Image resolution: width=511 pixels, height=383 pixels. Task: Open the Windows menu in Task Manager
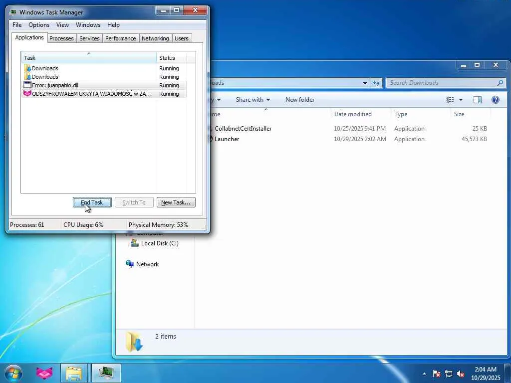coord(88,25)
